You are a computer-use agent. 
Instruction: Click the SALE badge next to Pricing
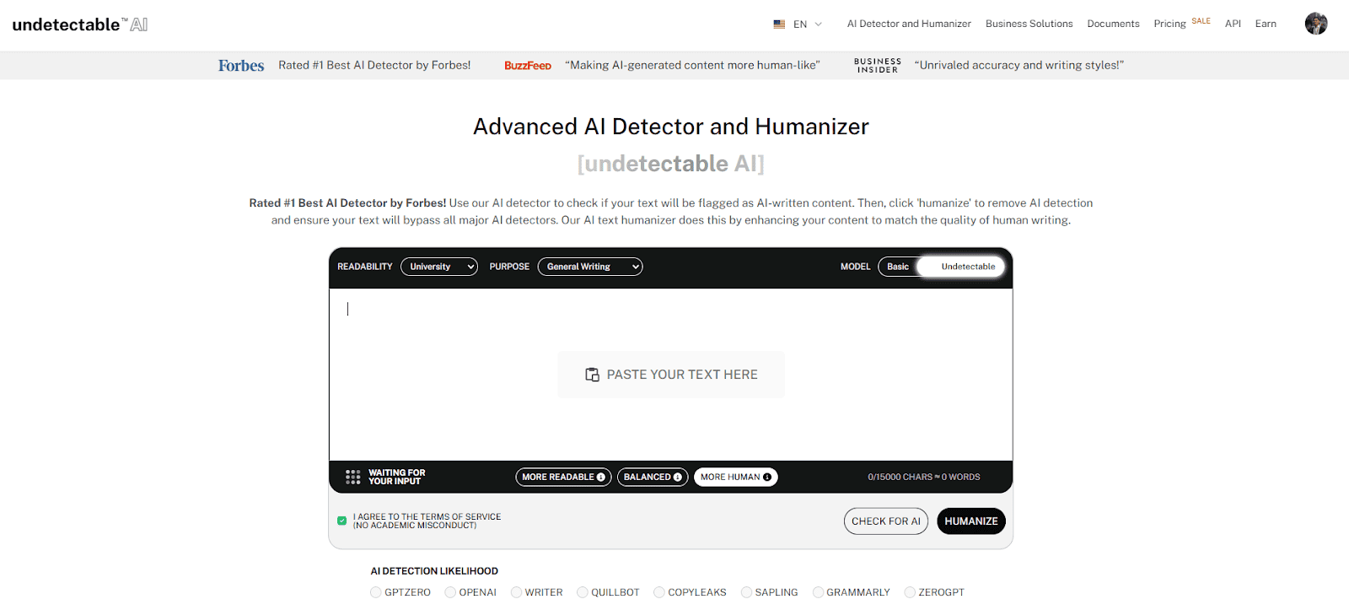pos(1201,21)
